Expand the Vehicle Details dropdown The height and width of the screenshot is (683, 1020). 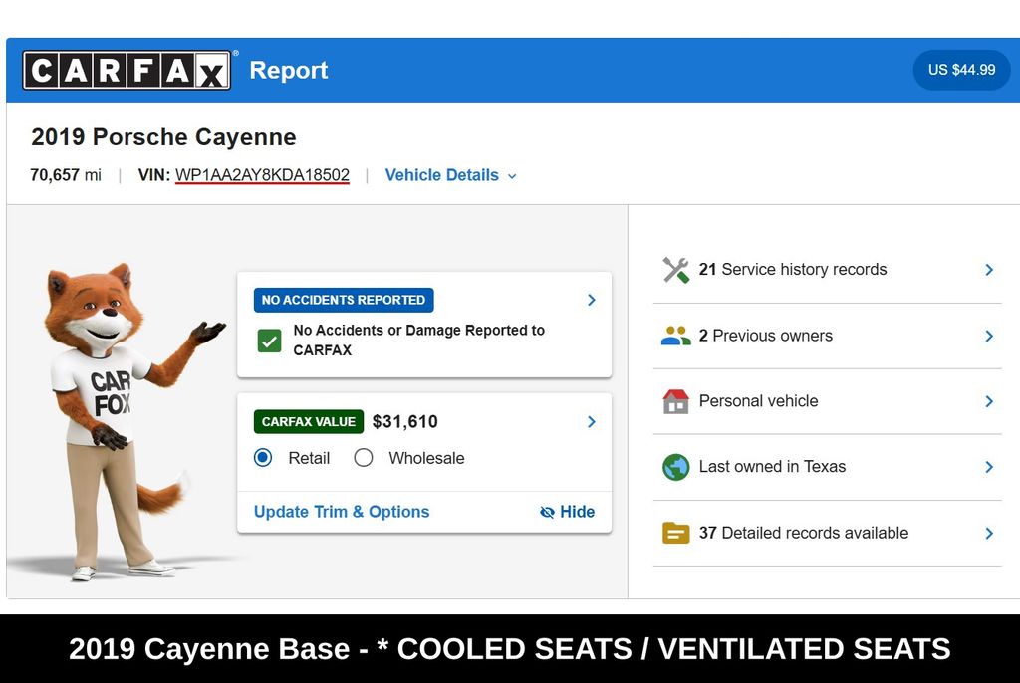(450, 175)
